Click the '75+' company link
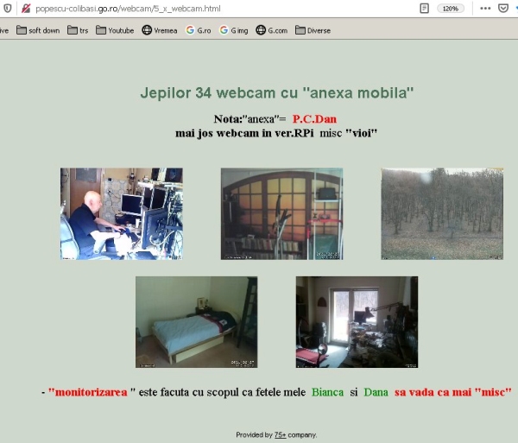Image resolution: width=518 pixels, height=443 pixels. click(x=280, y=434)
